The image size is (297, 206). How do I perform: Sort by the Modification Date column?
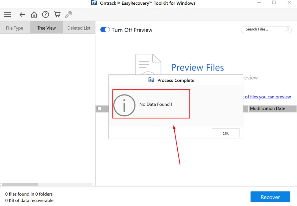coord(272,108)
